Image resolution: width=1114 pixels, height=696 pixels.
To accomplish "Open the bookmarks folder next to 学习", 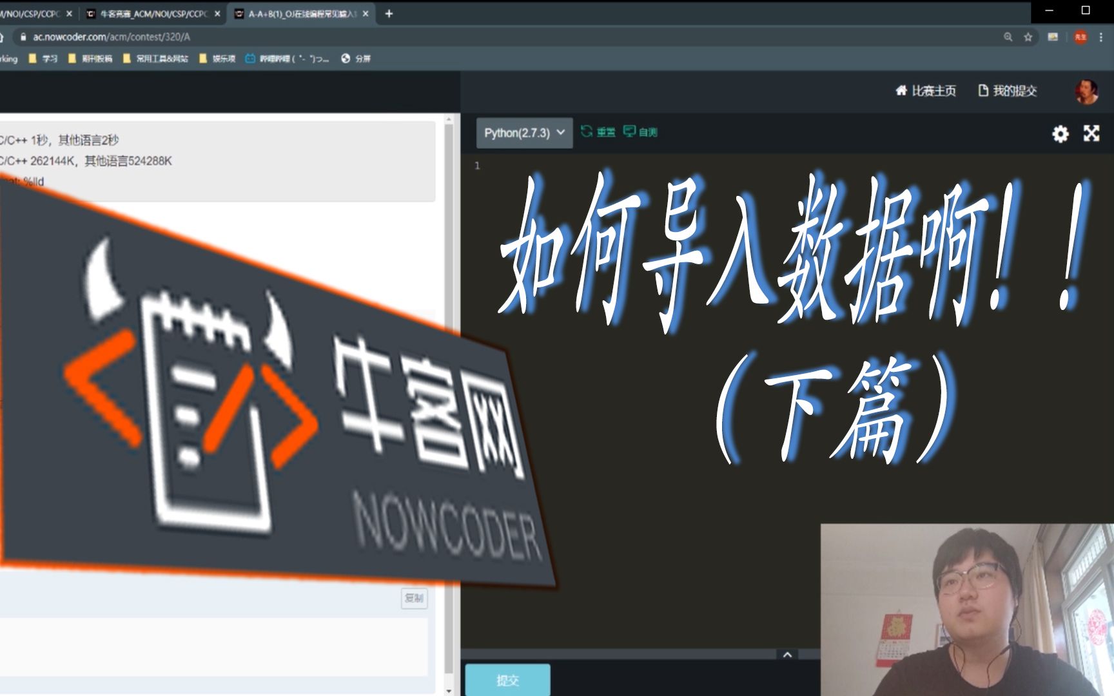I will (x=90, y=59).
